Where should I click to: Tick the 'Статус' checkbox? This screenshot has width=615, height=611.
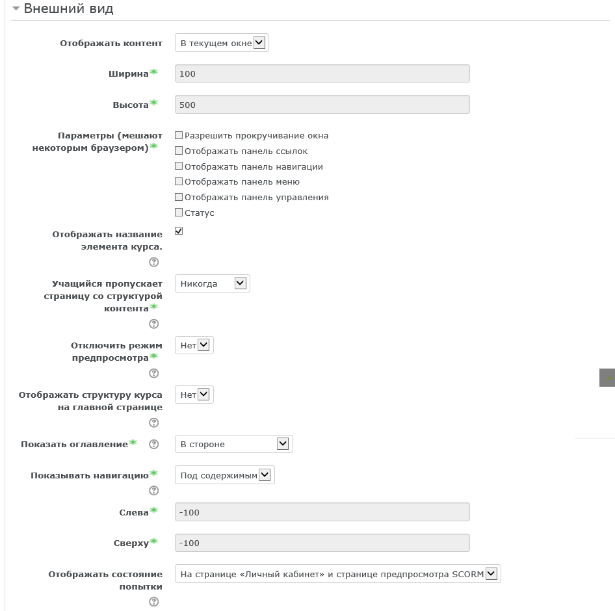(x=179, y=213)
